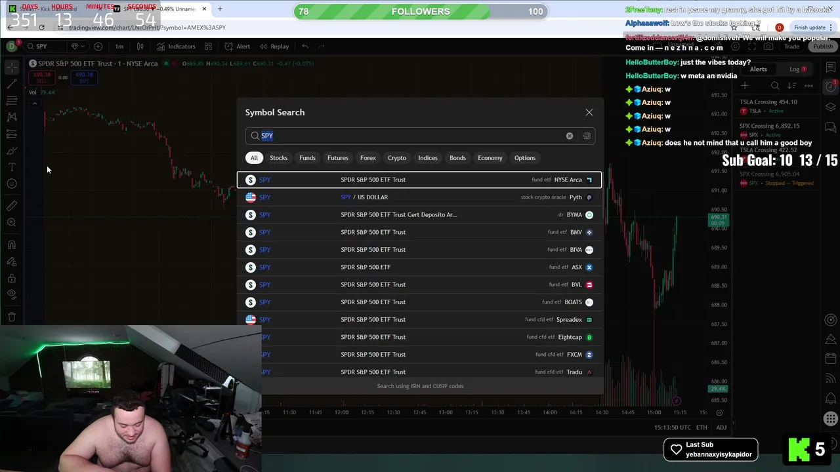
Task: Select the All filter tab
Action: coord(254,158)
